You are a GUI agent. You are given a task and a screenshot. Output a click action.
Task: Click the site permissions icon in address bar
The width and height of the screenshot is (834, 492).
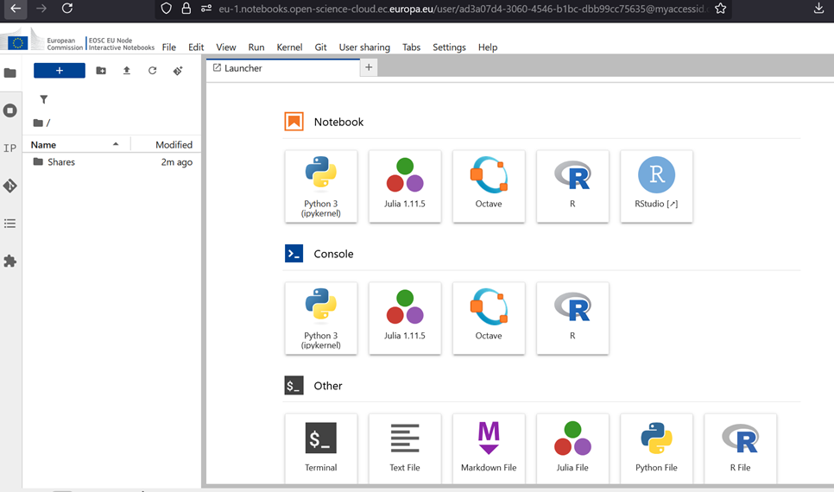(x=206, y=9)
